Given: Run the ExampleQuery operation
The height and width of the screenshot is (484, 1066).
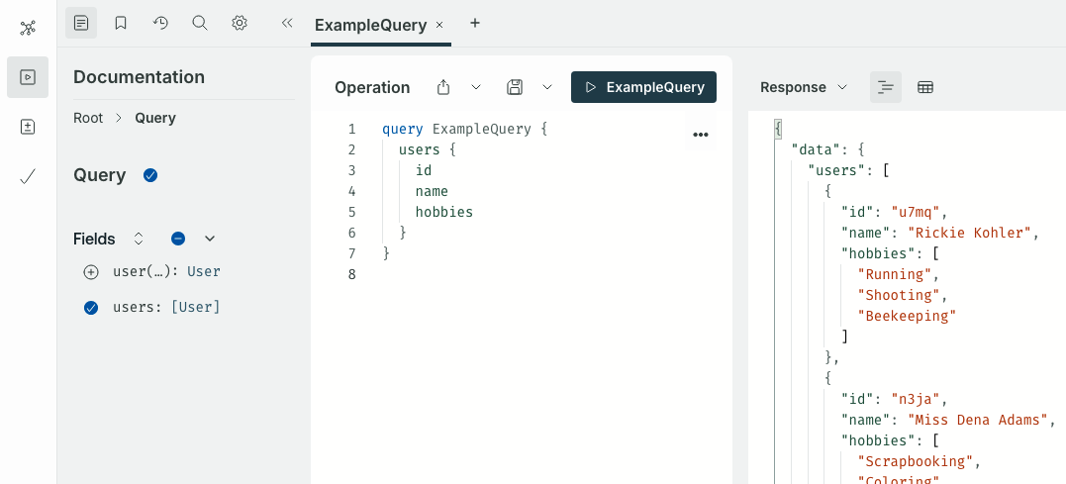Looking at the screenshot, I should point(643,87).
